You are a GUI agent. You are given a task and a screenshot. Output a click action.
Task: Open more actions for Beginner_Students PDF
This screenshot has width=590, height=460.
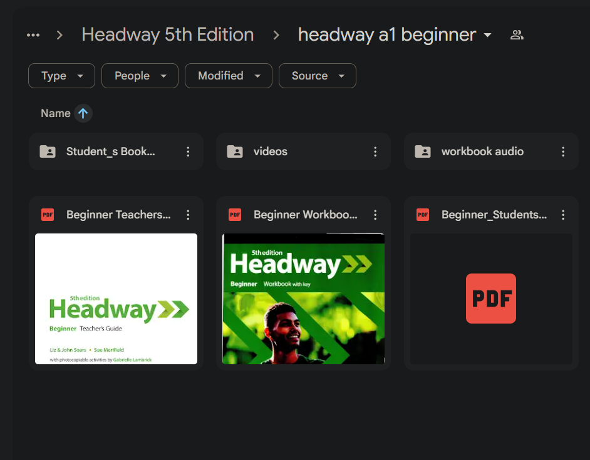(563, 215)
